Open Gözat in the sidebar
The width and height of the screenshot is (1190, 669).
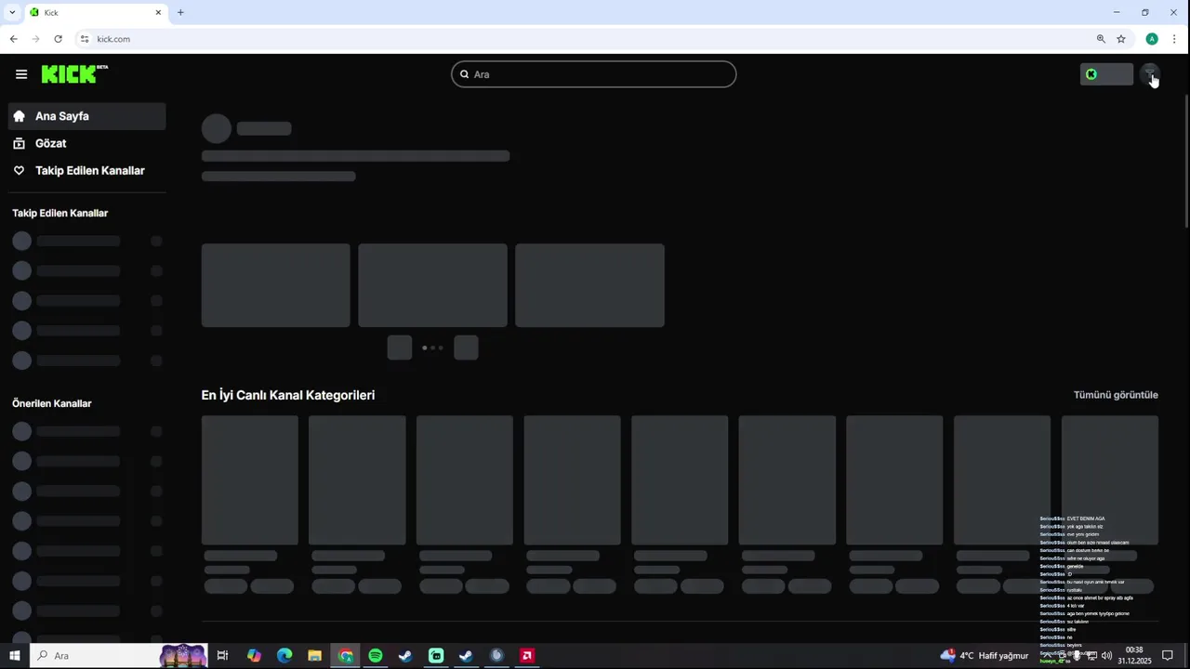pyautogui.click(x=87, y=143)
